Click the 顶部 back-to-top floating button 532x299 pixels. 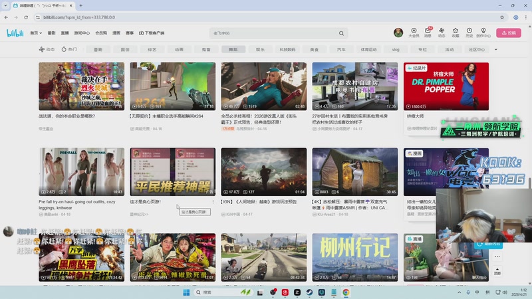(497, 271)
